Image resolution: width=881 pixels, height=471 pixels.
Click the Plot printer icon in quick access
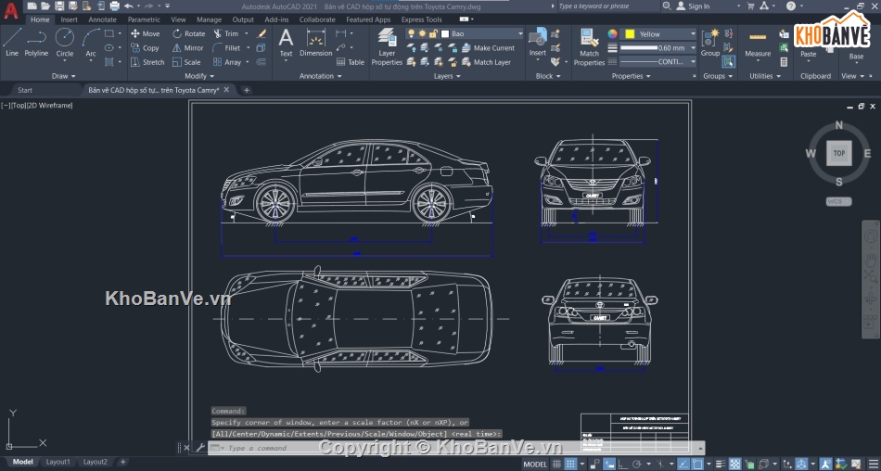pyautogui.click(x=115, y=6)
